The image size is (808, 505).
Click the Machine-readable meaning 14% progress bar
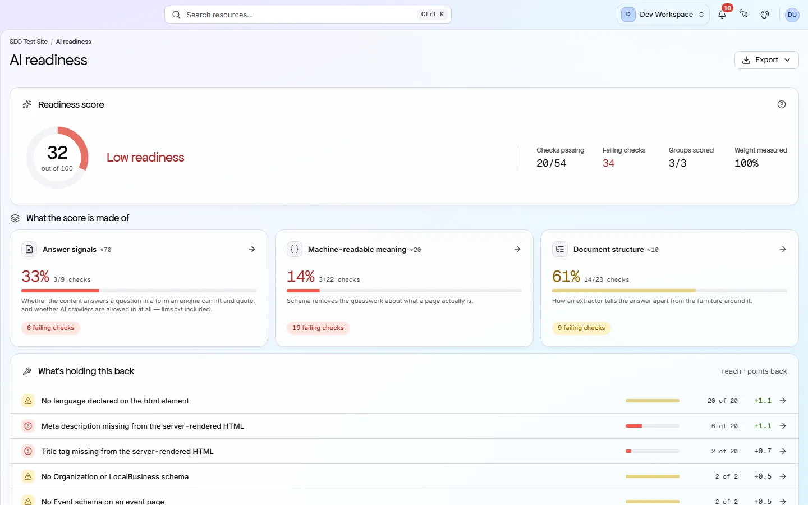pyautogui.click(x=404, y=291)
